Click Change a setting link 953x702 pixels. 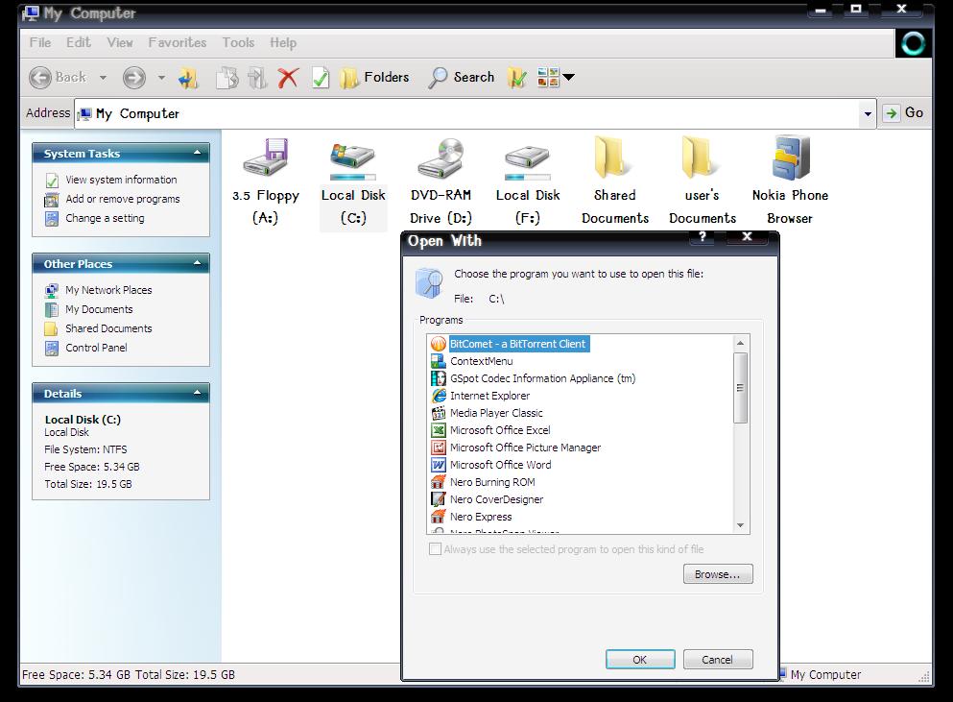click(x=105, y=218)
